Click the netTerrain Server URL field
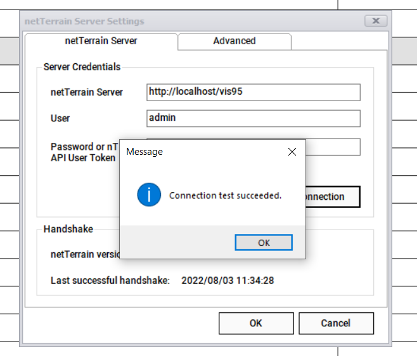 click(x=253, y=92)
